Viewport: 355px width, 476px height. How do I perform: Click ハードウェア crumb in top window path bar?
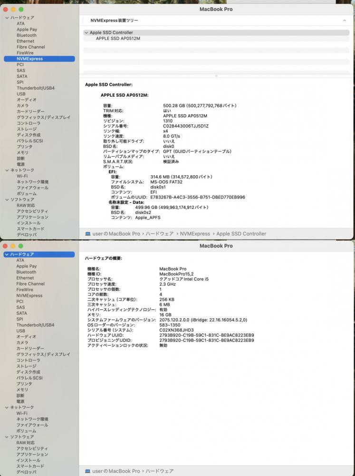pos(160,234)
